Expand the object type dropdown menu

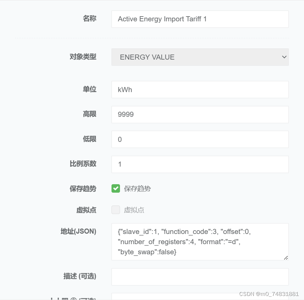pyautogui.click(x=200, y=57)
